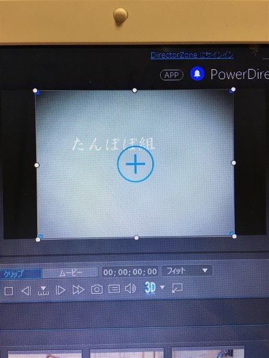Image resolution: width=269 pixels, height=358 pixels.
Task: Click the top-right corner resize handle
Action: (233, 89)
